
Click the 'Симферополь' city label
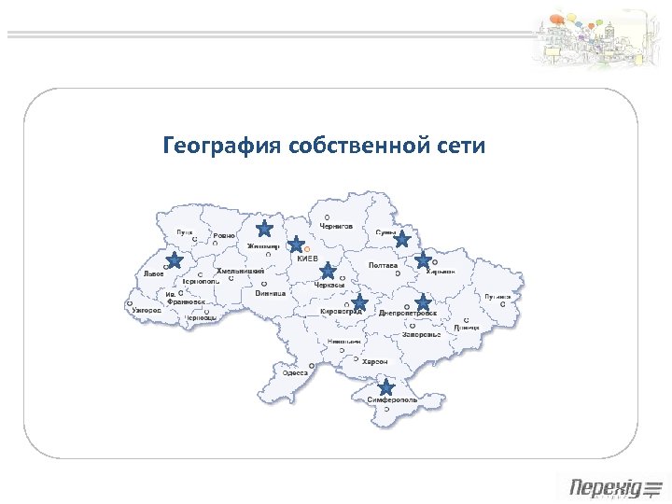click(392, 399)
